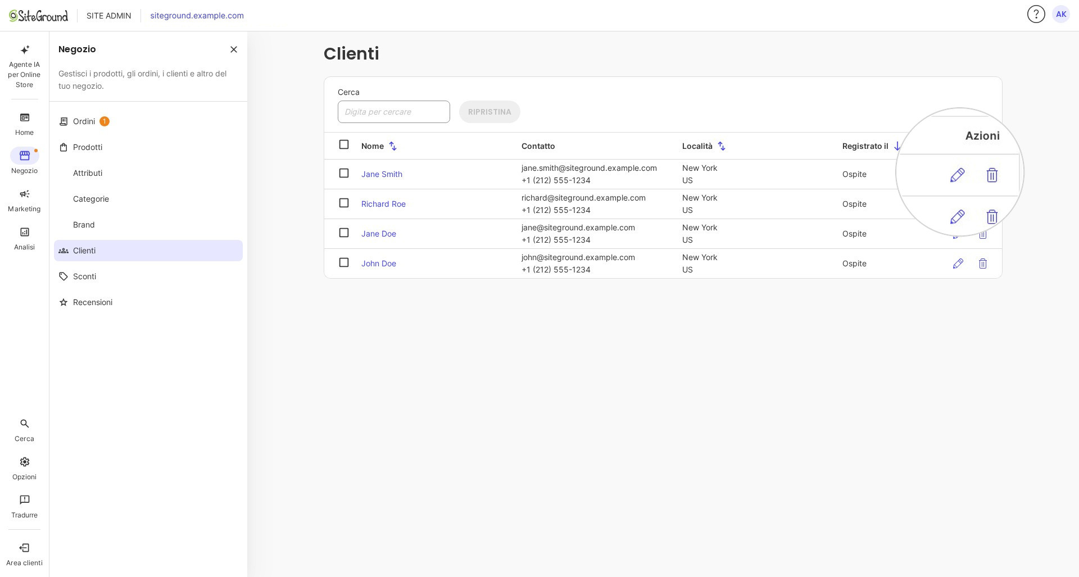1079x577 pixels.
Task: Open customer Jane Doe
Action: 379,234
